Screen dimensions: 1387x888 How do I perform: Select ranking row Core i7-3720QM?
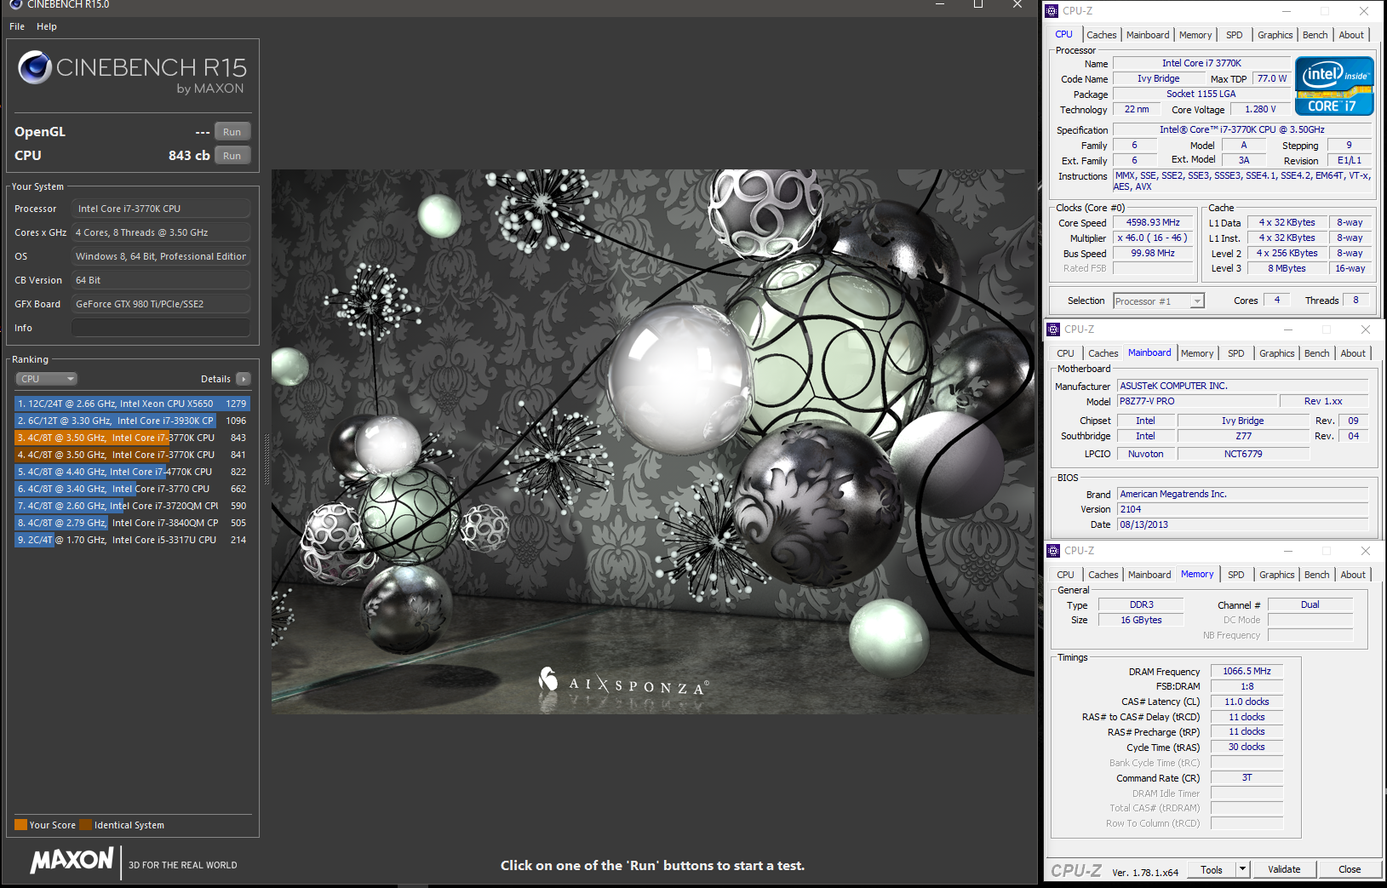coord(132,506)
